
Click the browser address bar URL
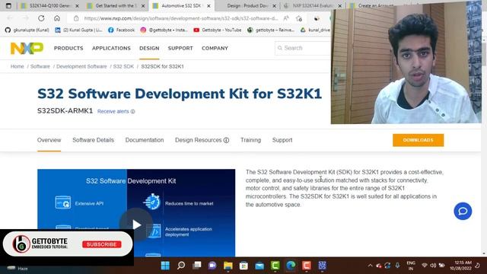pyautogui.click(x=181, y=18)
